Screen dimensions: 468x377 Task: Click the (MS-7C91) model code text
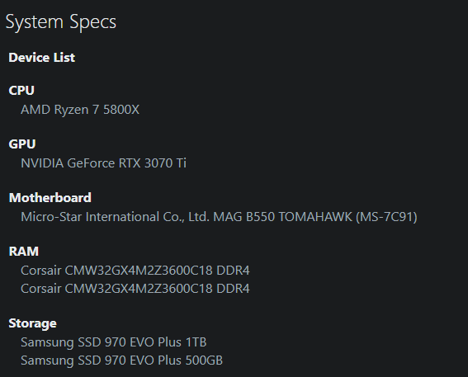tap(386, 217)
